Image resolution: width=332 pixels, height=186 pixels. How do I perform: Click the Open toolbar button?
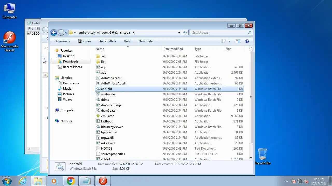[x=85, y=41]
